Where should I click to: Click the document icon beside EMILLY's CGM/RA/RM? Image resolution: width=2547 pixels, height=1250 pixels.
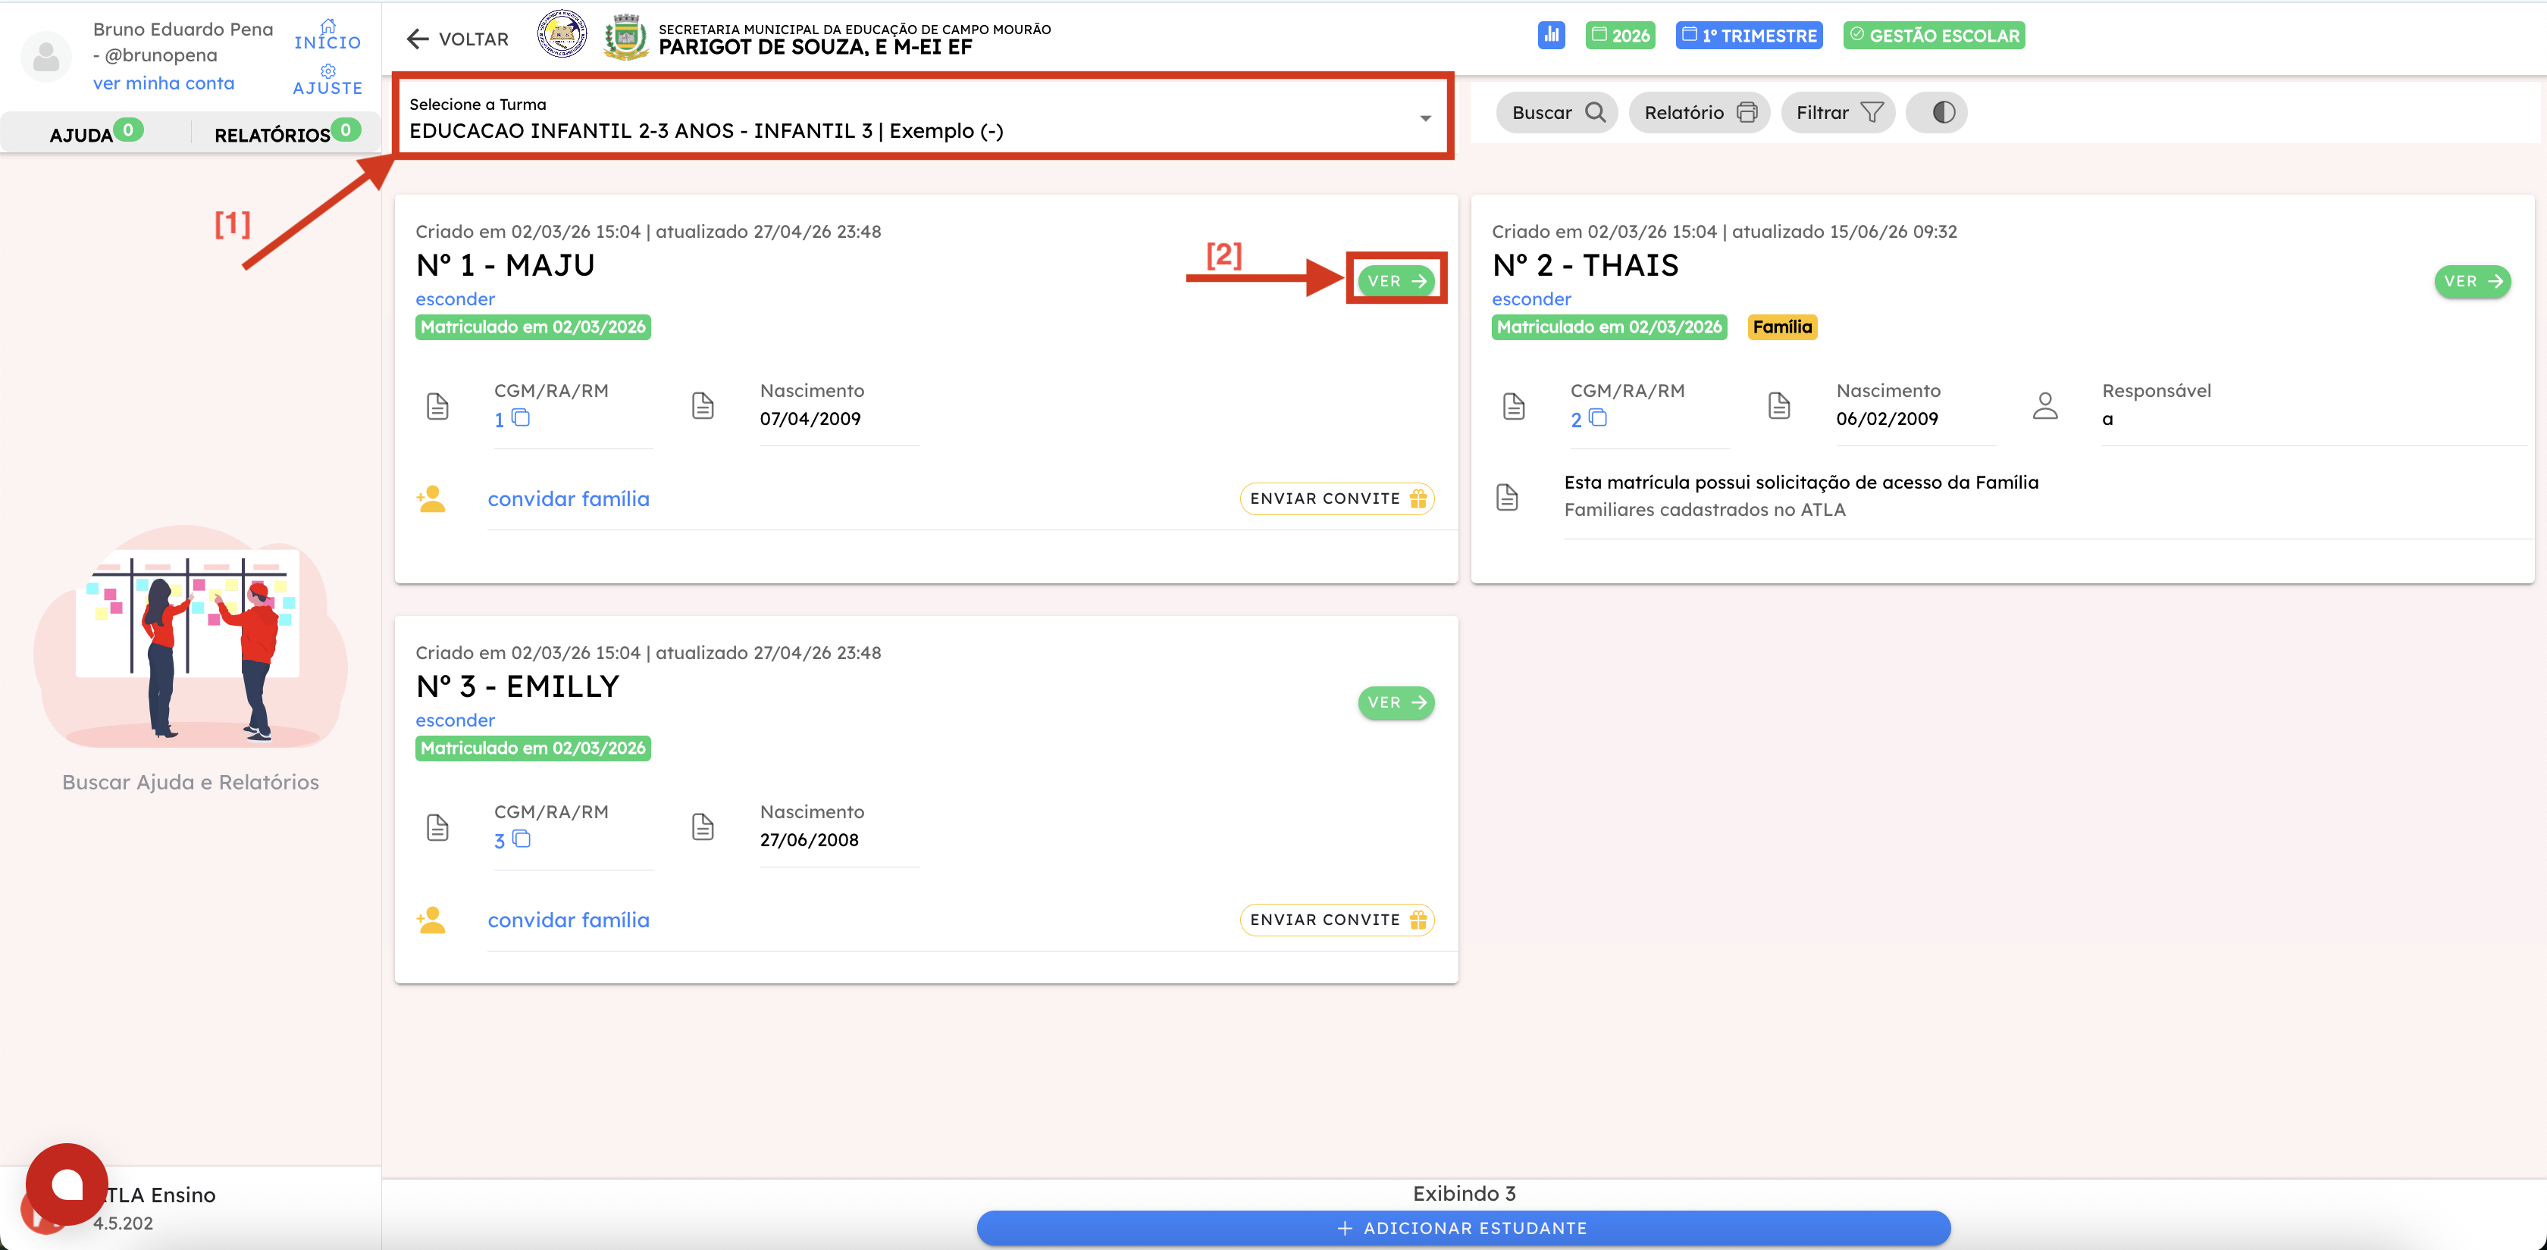[437, 827]
